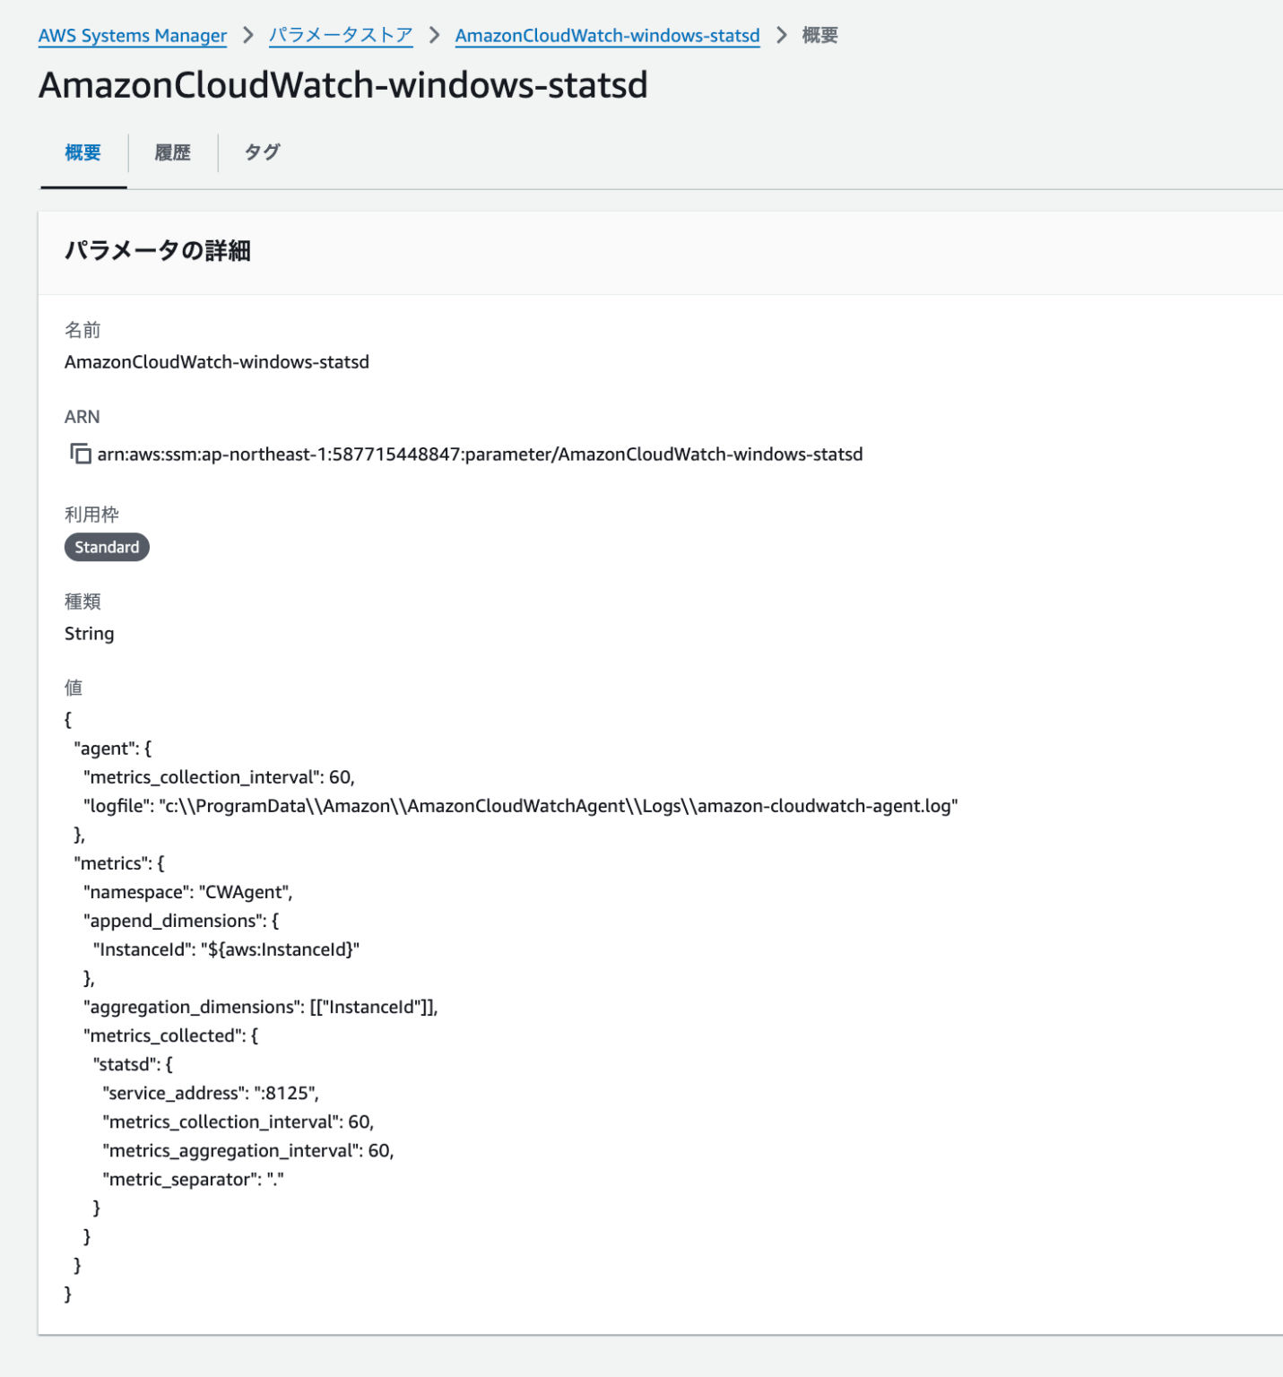1283x1377 pixels.
Task: Select the active 概要 tab
Action: click(x=82, y=152)
